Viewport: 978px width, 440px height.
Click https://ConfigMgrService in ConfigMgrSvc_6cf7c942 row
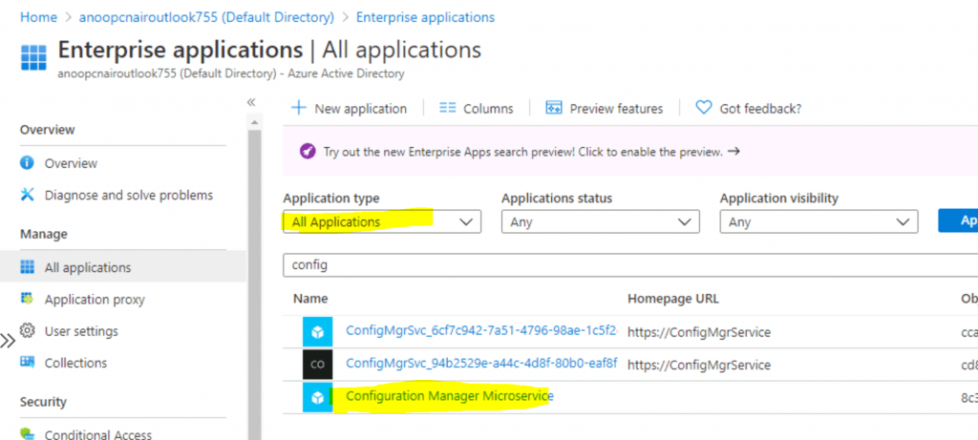699,332
